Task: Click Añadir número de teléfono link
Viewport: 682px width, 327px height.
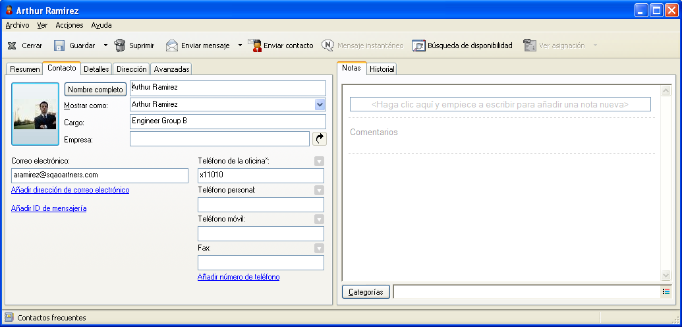Action: (x=239, y=276)
